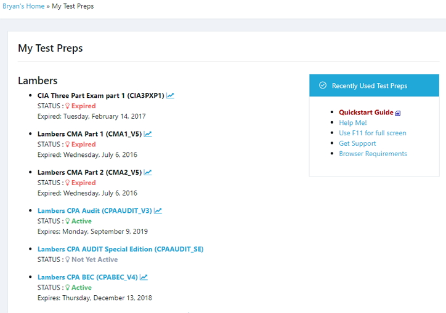Open stats chart icon for Lambers CPA Audit
The height and width of the screenshot is (313, 446).
[x=158, y=210]
